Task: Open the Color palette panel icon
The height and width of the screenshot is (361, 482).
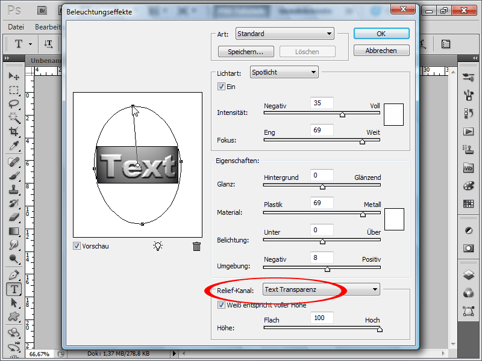Action: pos(468,186)
